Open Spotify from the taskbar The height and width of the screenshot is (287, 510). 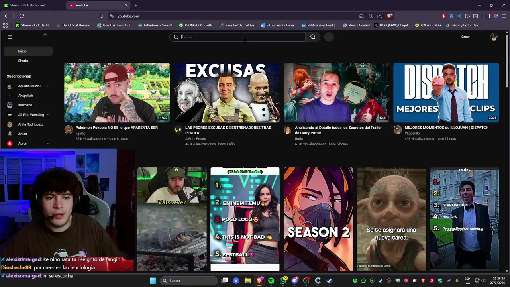click(271, 281)
